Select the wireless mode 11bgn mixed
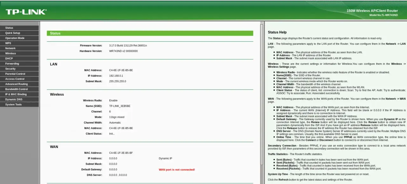Viewport: 407px width, 184px height. 117,117
